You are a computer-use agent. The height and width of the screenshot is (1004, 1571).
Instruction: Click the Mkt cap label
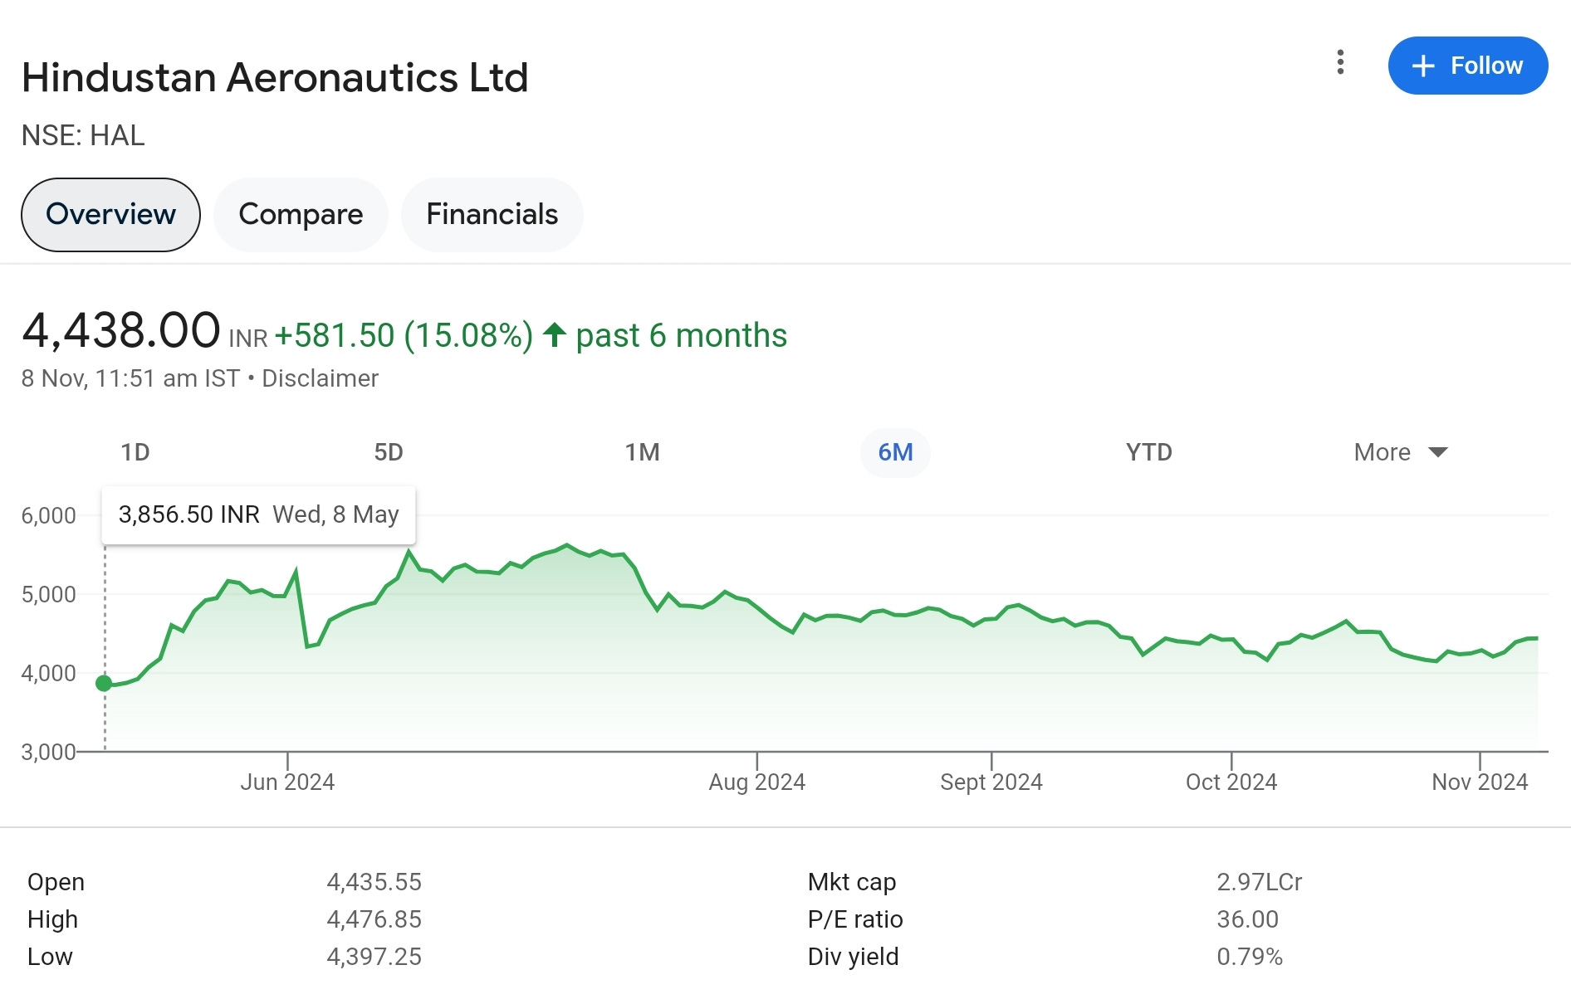tap(852, 881)
